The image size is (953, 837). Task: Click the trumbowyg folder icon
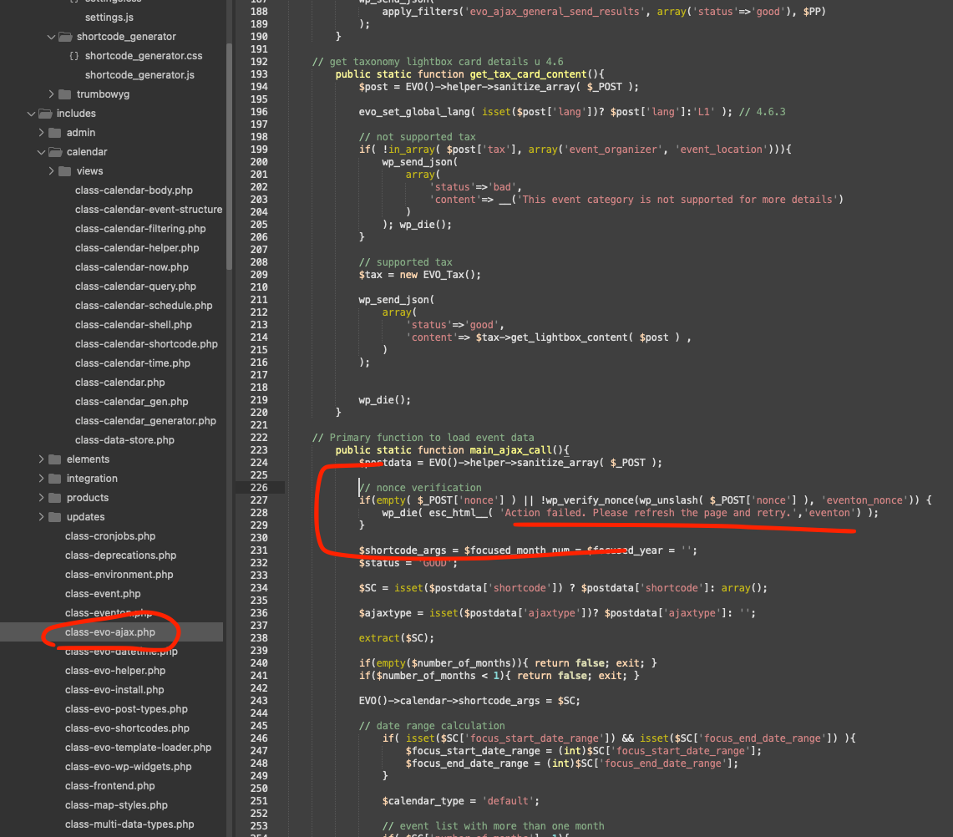click(x=65, y=94)
